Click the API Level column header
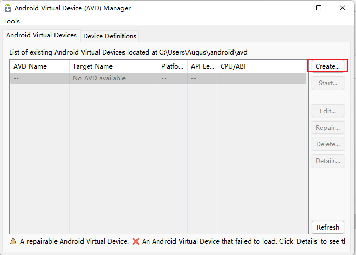Viewport: 356px width, 255px height. pos(202,66)
